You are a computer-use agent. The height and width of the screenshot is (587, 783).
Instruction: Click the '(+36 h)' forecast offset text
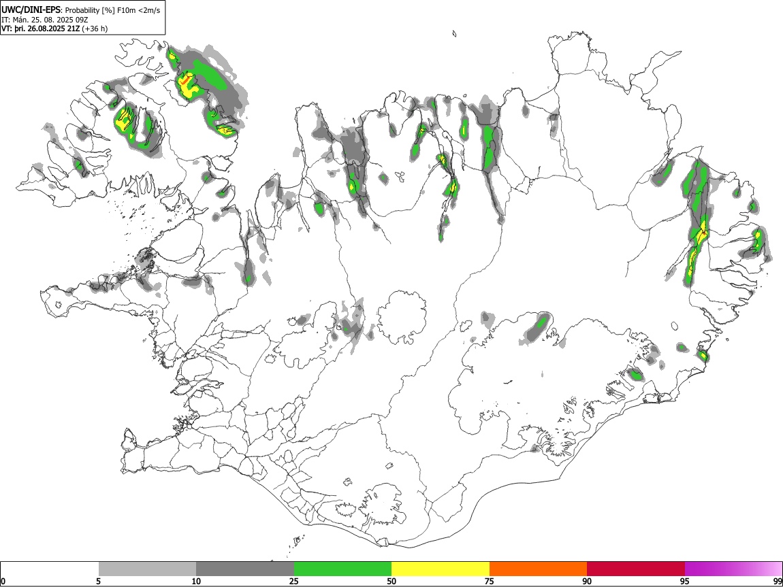pos(95,29)
